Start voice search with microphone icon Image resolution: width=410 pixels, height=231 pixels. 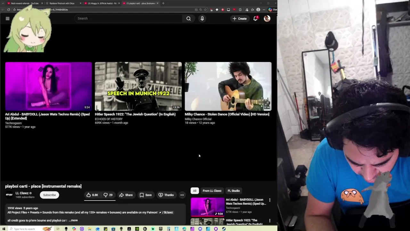point(202,19)
